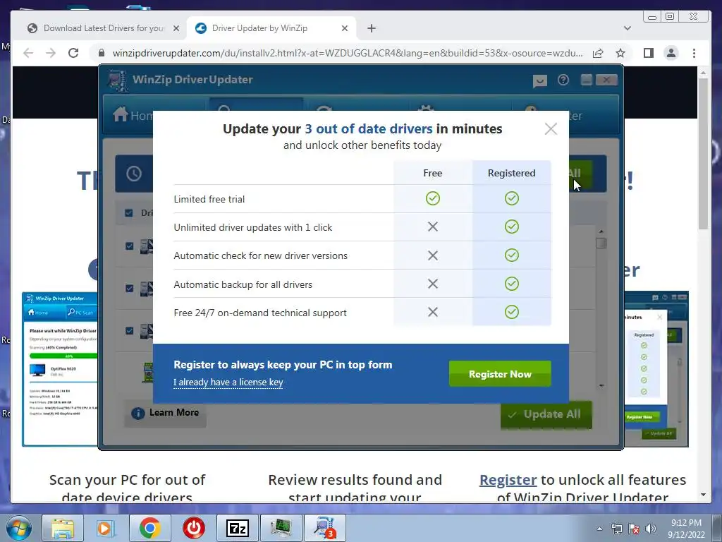722x542 pixels.
Task: Go back to the previous page
Action: [x=28, y=53]
